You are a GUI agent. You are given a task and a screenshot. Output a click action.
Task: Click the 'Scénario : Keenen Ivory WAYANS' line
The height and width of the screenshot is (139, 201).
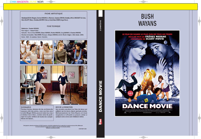pos(51,33)
